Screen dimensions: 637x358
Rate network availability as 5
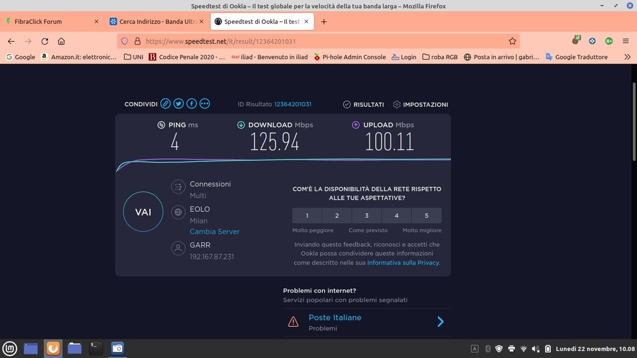tap(427, 216)
